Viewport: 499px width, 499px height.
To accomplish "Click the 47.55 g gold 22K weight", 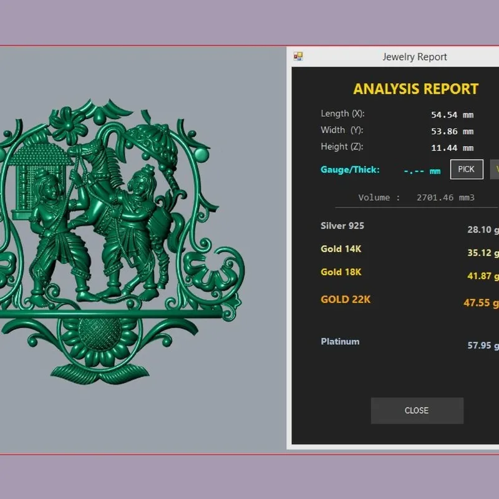I will [481, 303].
